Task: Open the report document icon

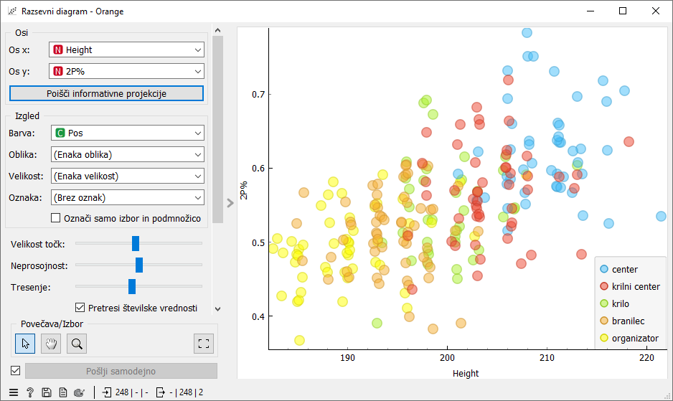Action: click(x=63, y=392)
